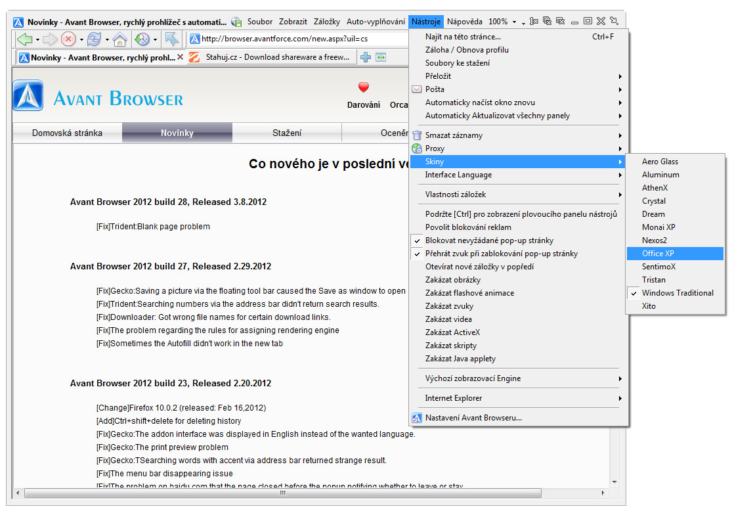Enable Zakázat obrázky option

[519, 280]
